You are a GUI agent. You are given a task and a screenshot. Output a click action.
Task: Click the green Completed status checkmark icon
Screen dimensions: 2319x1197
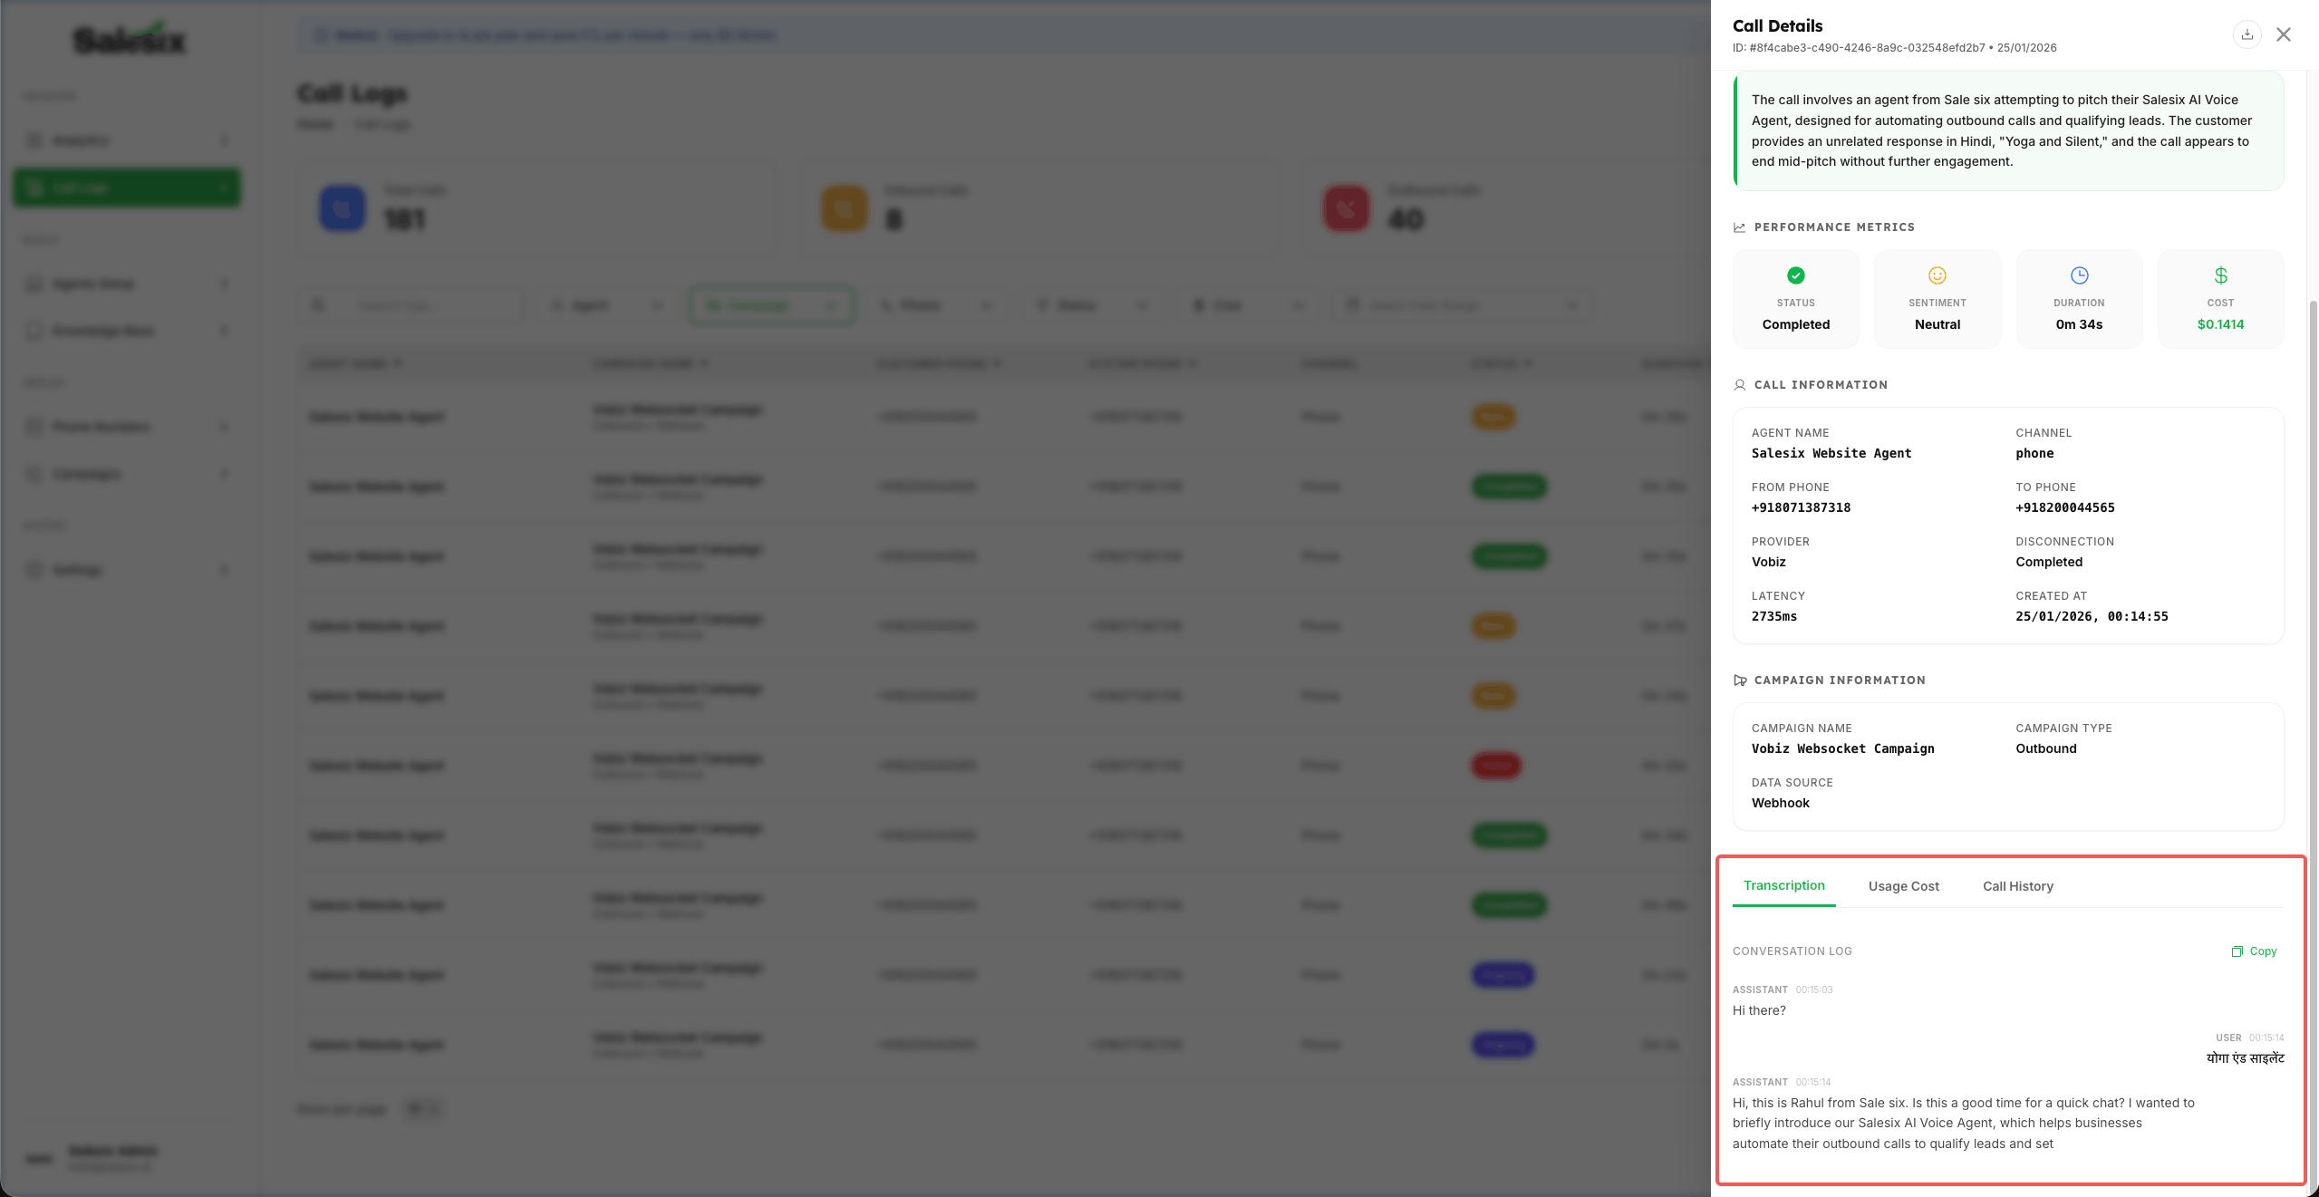pyautogui.click(x=1795, y=275)
